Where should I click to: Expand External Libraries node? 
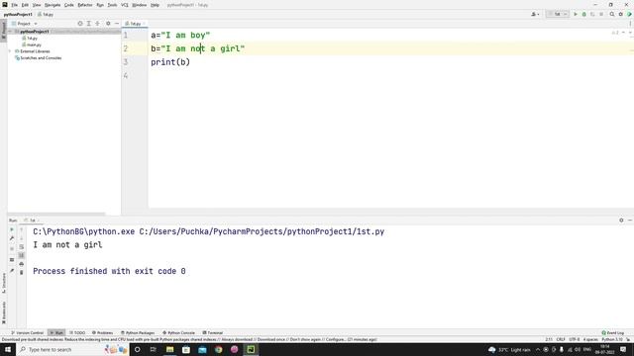[11, 51]
